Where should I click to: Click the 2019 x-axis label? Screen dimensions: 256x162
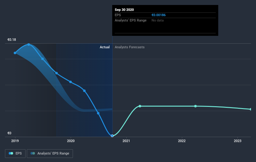[x=15, y=141]
